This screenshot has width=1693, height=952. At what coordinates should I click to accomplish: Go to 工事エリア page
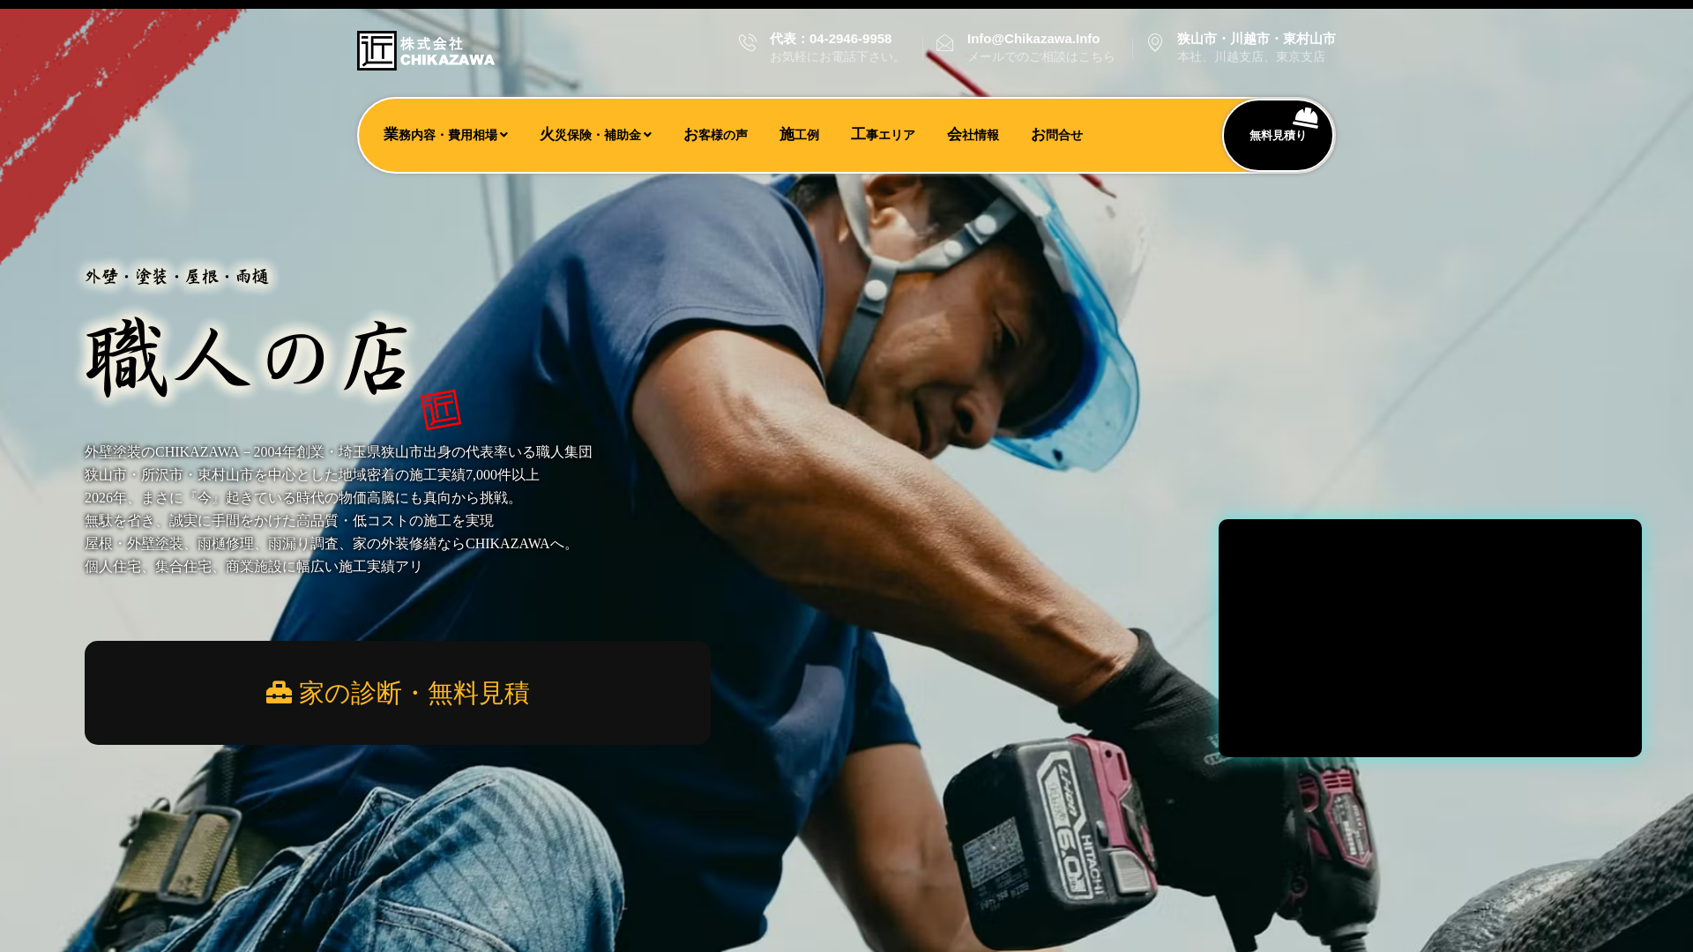883,135
